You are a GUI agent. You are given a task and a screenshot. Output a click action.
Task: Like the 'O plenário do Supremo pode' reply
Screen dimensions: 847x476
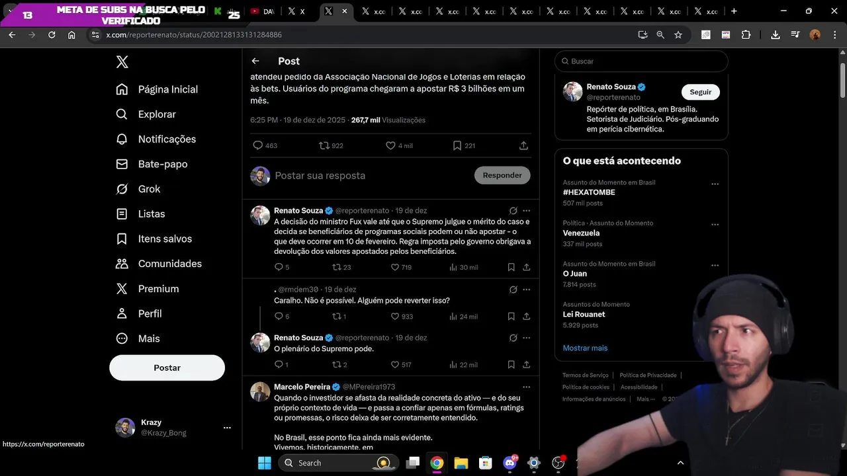pos(401,364)
